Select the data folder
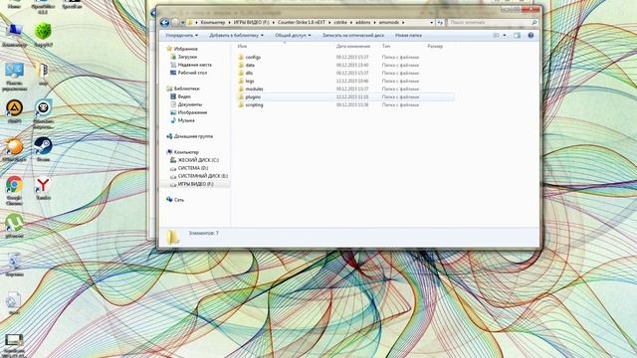This screenshot has width=637, height=358. click(250, 65)
